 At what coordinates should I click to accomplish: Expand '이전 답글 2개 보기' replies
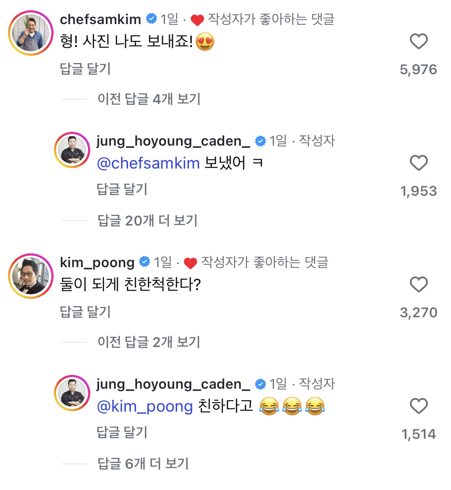pyautogui.click(x=149, y=342)
